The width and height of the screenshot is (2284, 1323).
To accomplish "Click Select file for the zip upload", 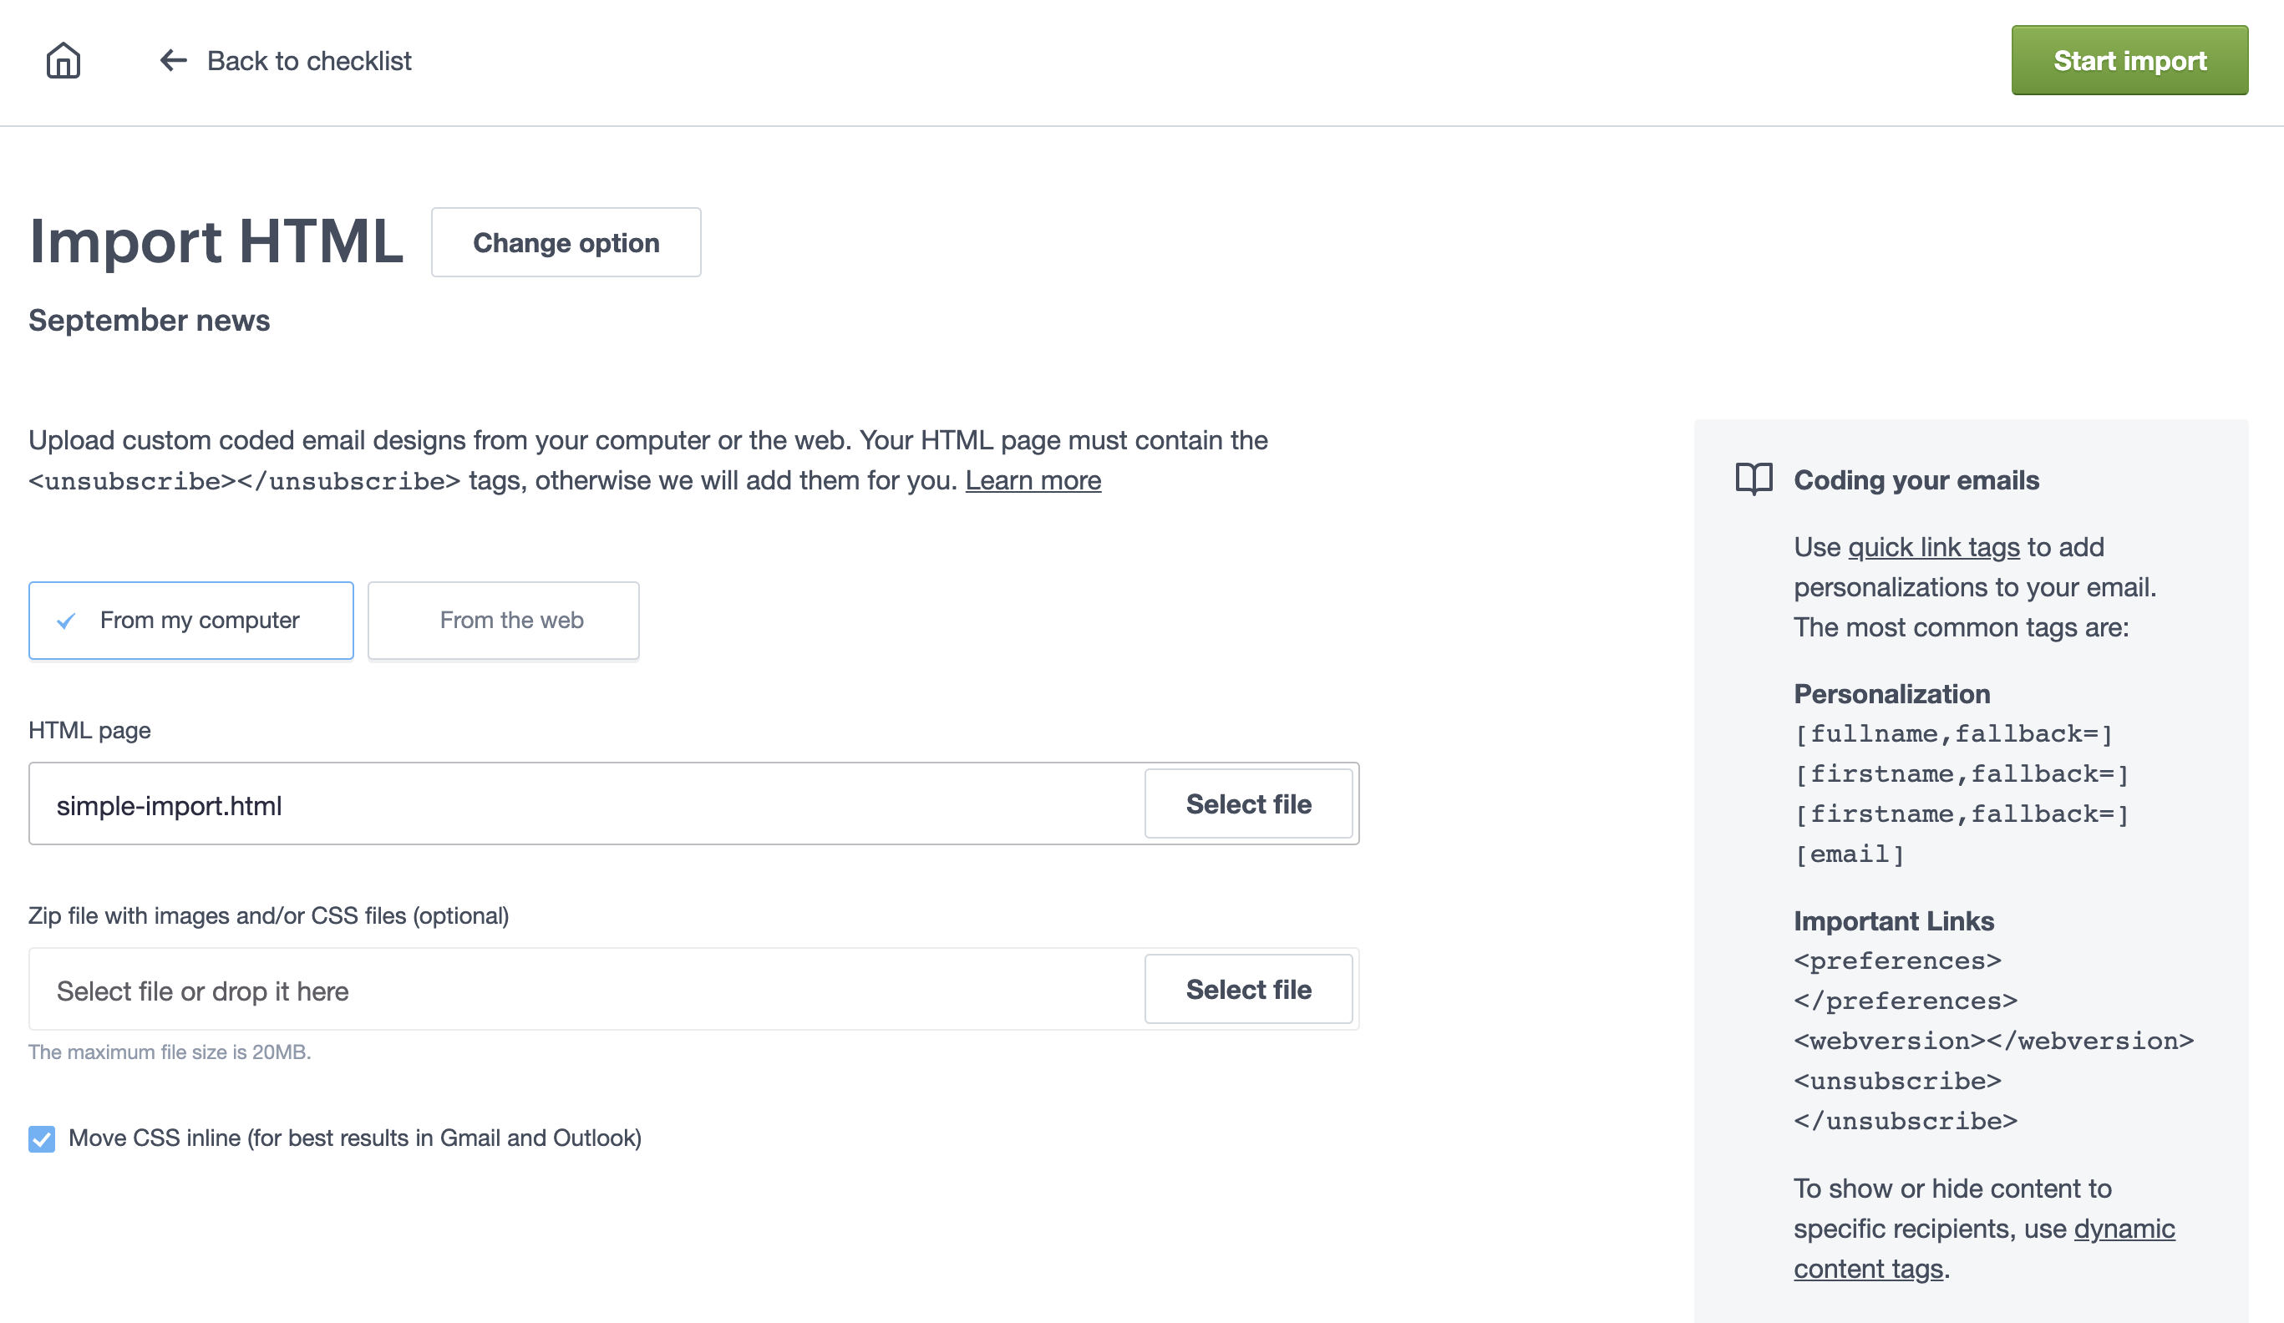I will 1248,989.
